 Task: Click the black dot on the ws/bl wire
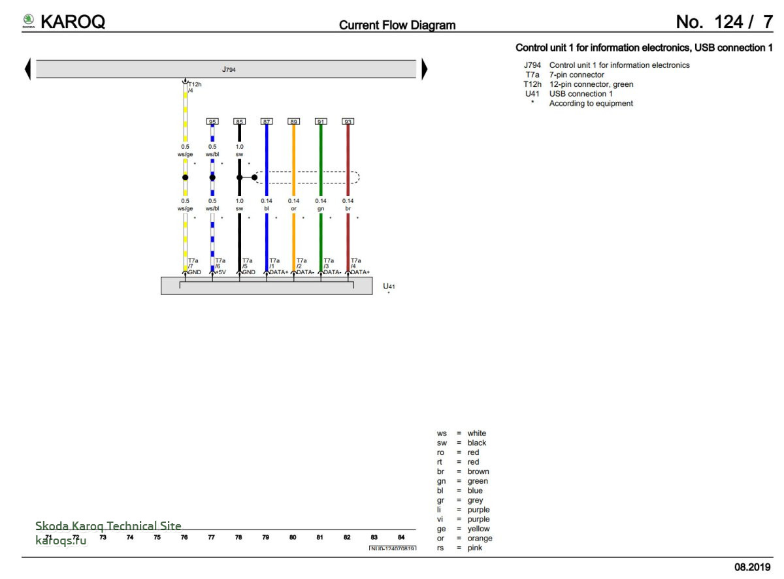[x=212, y=177]
